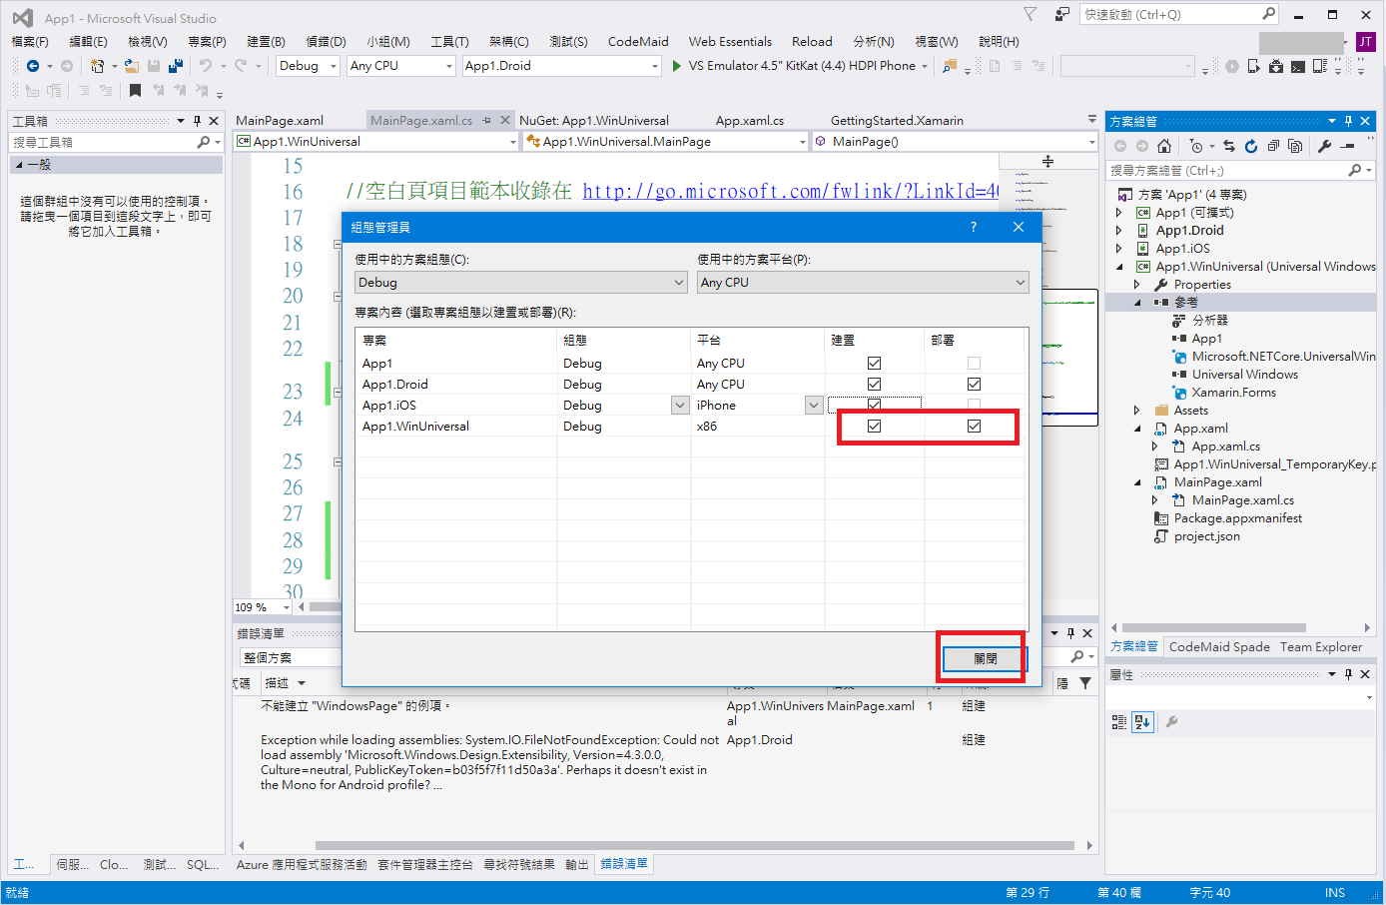Click the 專案 column header in dialog
This screenshot has height=905, width=1386.
click(x=456, y=340)
